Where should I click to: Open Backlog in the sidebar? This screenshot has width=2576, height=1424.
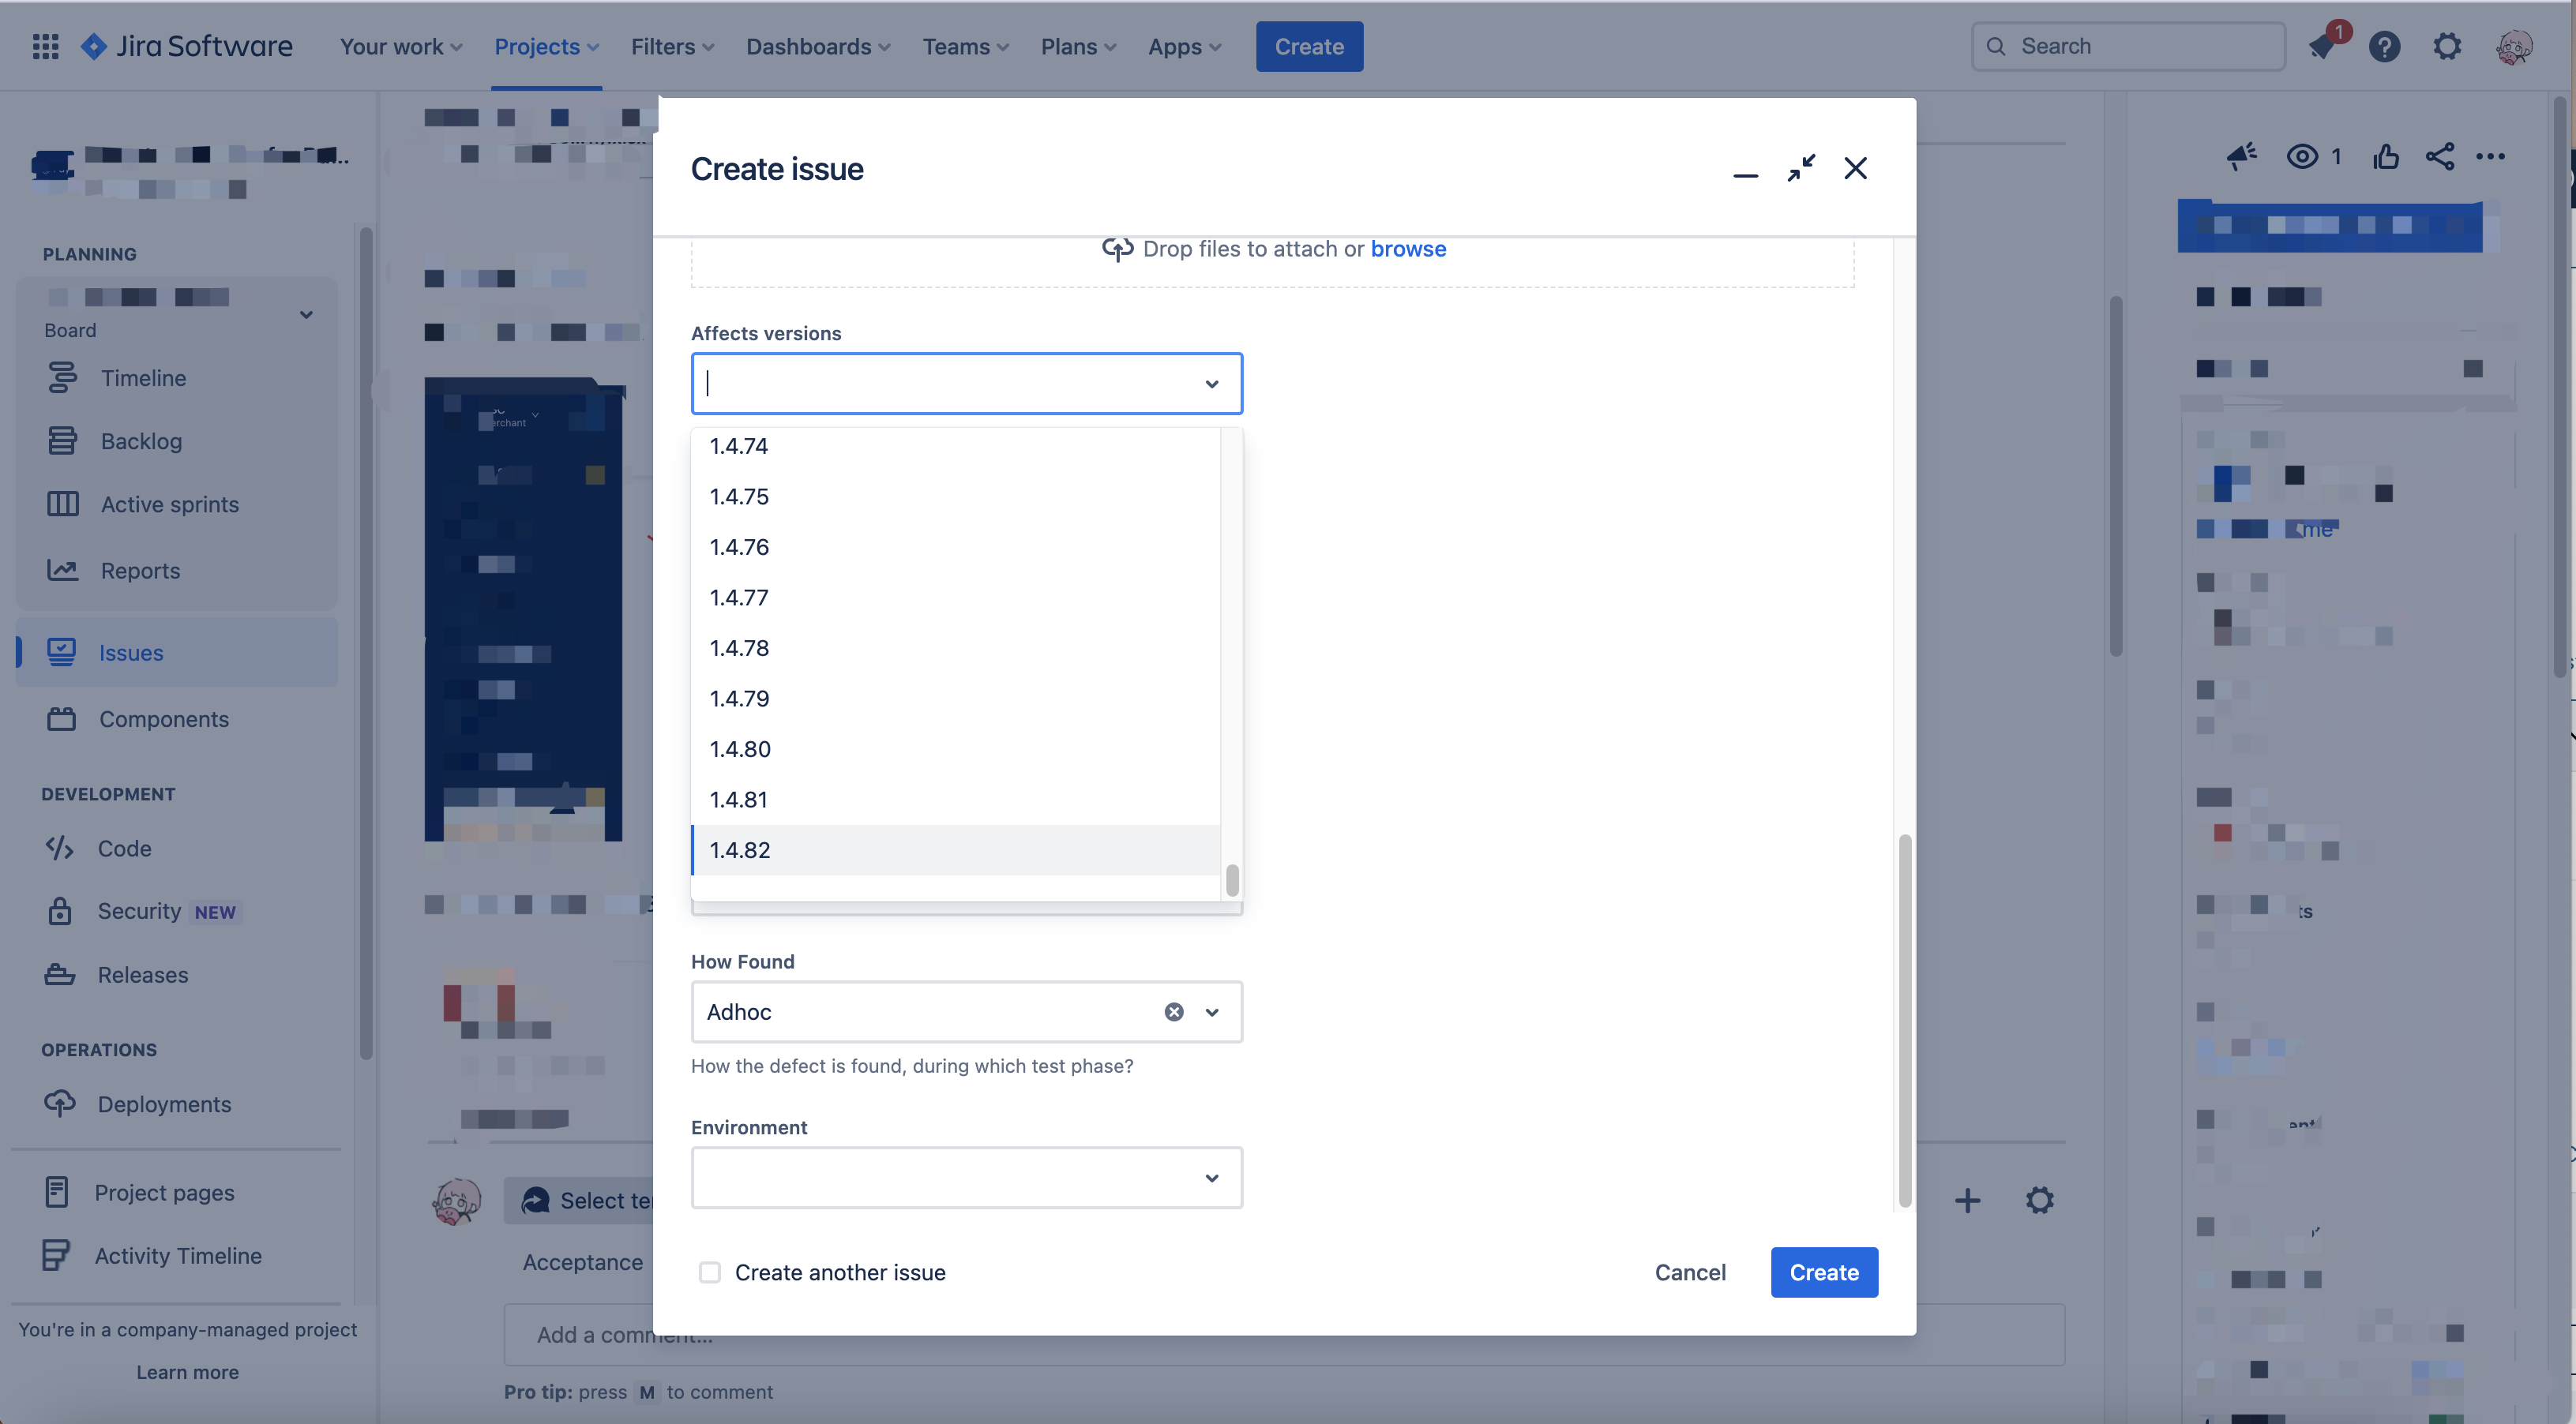tap(141, 442)
